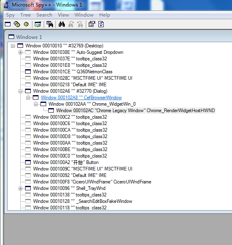Click binoculars Search toolbar icon

click(62, 24)
